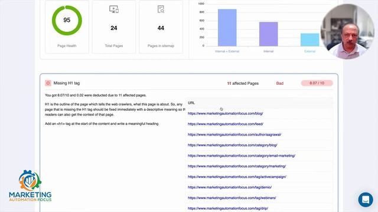The width and height of the screenshot is (378, 212).
Task: Click the Total Pages devices icon
Action: point(114,9)
